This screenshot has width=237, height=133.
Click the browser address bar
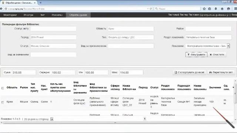coord(77,9)
